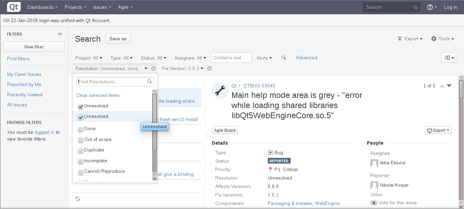
Task: Click the Qt logo icon
Action: pyautogui.click(x=14, y=7)
